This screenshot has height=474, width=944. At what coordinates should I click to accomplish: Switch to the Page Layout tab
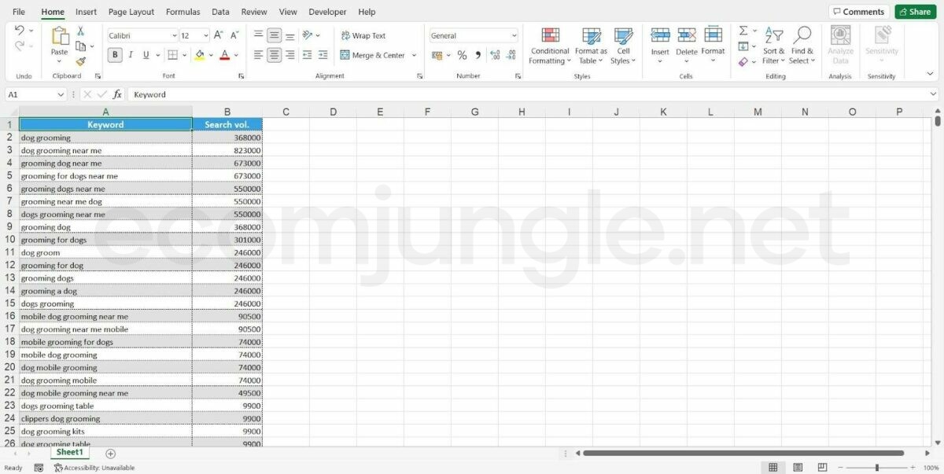(x=131, y=12)
